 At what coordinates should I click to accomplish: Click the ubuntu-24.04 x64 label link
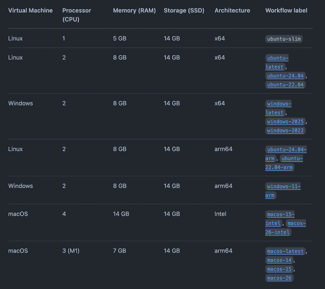tap(285, 75)
